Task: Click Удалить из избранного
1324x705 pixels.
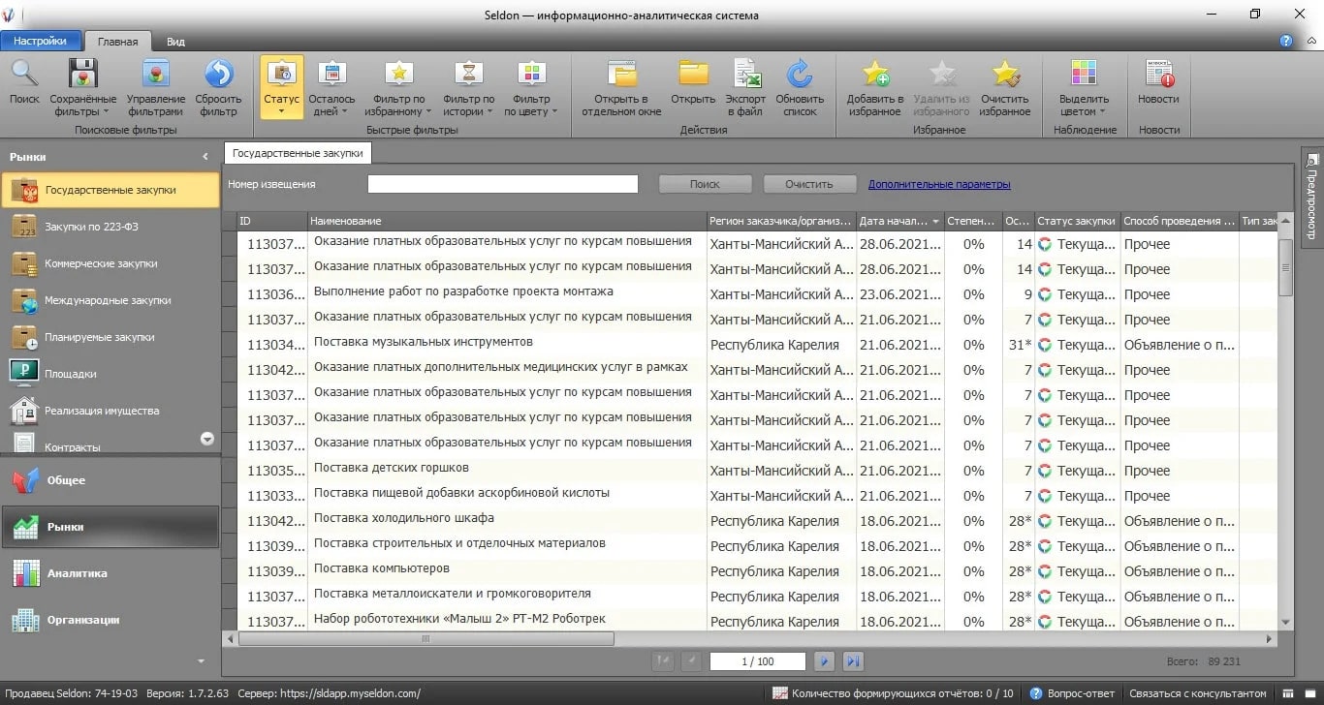Action: [x=941, y=86]
